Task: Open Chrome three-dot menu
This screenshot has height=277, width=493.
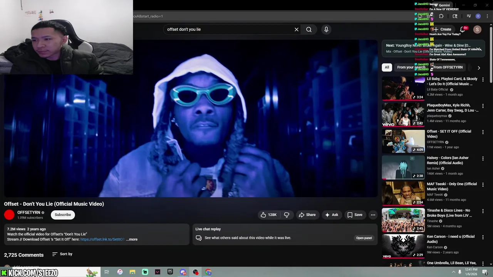Action: pos(487,16)
